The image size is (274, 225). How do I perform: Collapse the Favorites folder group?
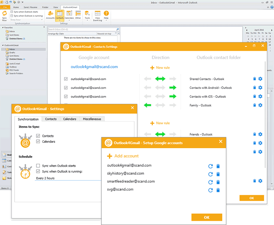[x=3, y=28]
